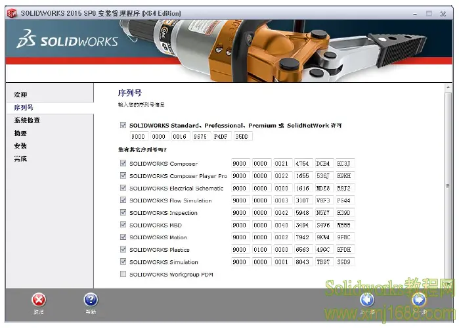Toggle the SOLIDWORKS Flow Simulation checkbox
Viewport: 459px width, 328px height.
point(123,200)
